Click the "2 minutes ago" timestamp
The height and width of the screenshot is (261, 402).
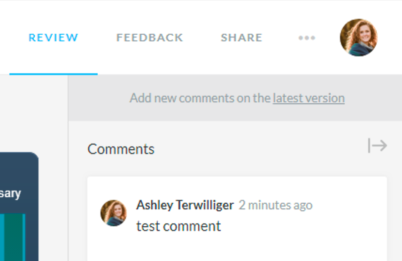pos(275,205)
